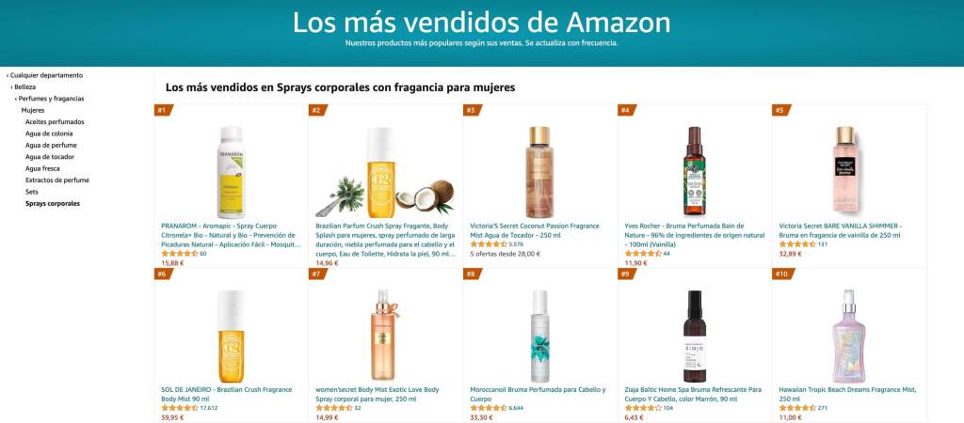Image resolution: width=964 pixels, height=423 pixels.
Task: Open the PRANAROM Aromapic spray product image
Action: tap(231, 173)
